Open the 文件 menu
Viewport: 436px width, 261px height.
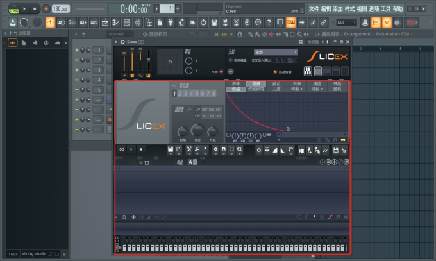(x=314, y=9)
